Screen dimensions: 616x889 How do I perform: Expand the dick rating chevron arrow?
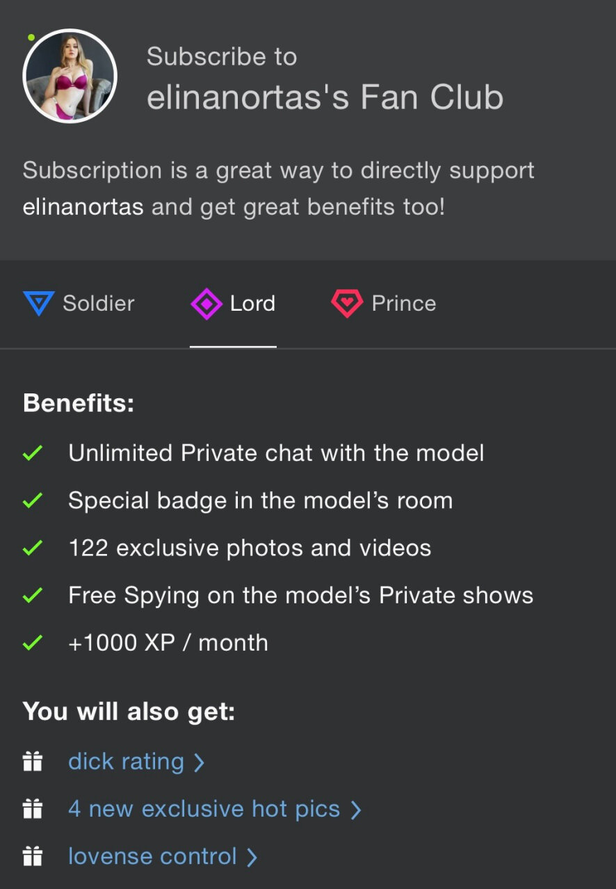199,762
